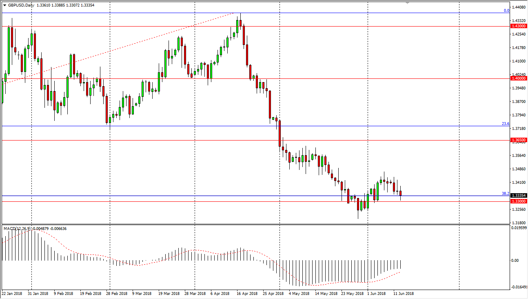Click the 0.0 Fibonacci label near top right
The height and width of the screenshot is (299, 528).
tap(506, 11)
